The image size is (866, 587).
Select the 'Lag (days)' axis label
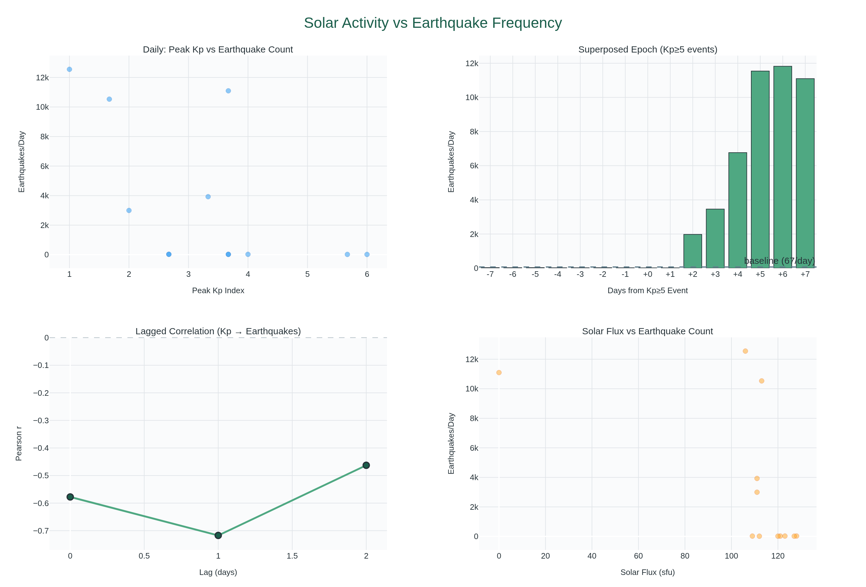pos(218,572)
